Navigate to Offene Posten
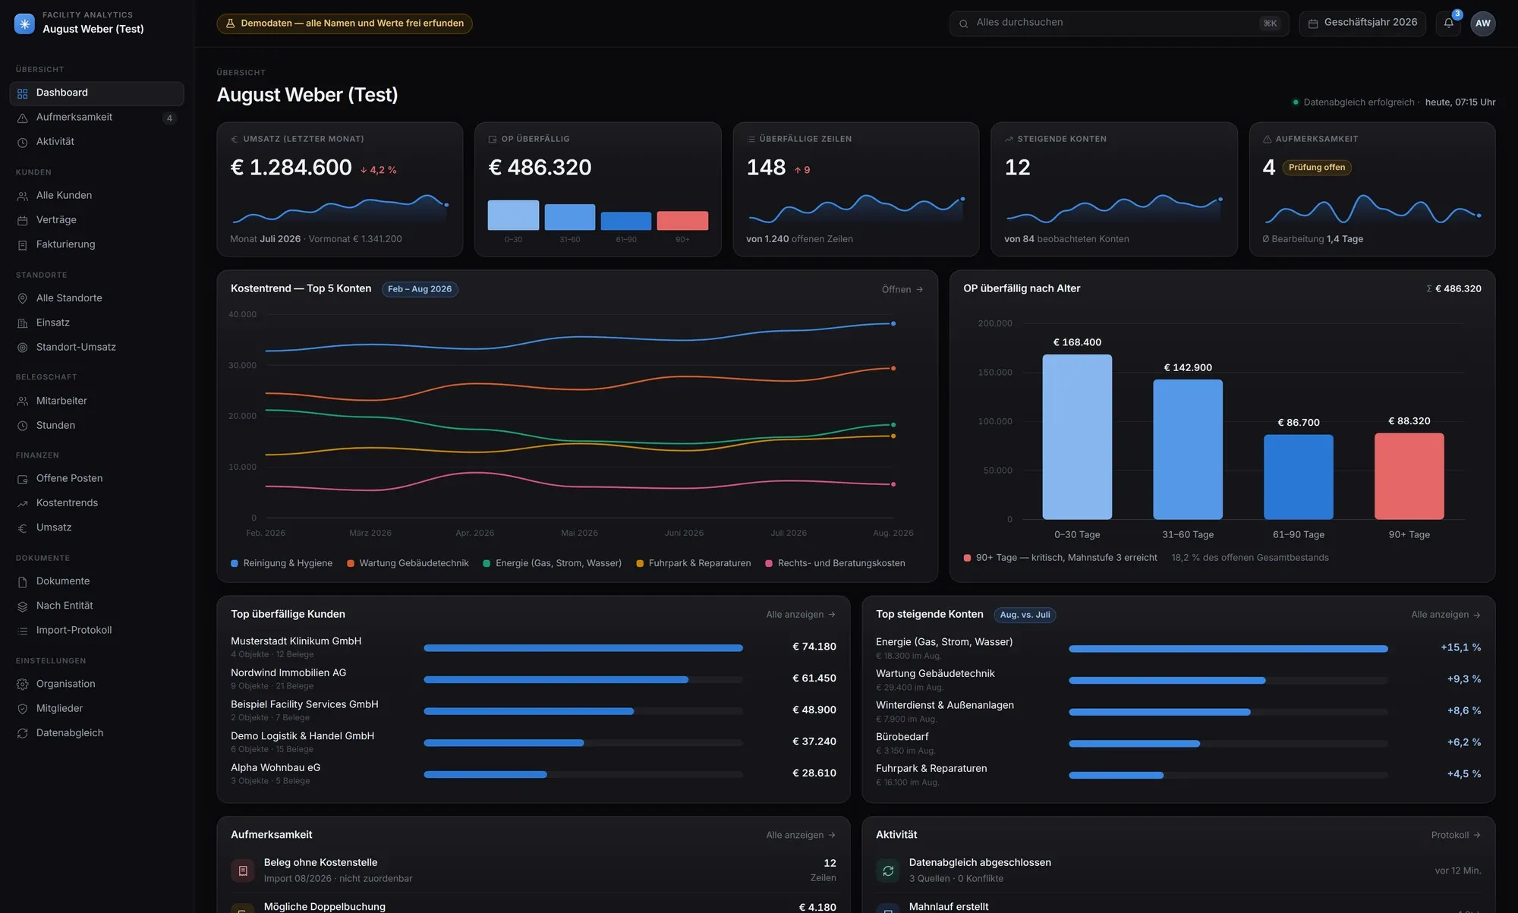 click(x=96, y=479)
